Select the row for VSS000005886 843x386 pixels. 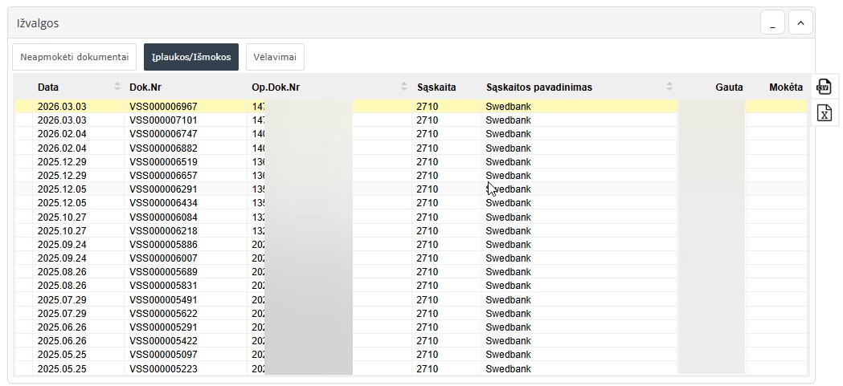tap(163, 244)
